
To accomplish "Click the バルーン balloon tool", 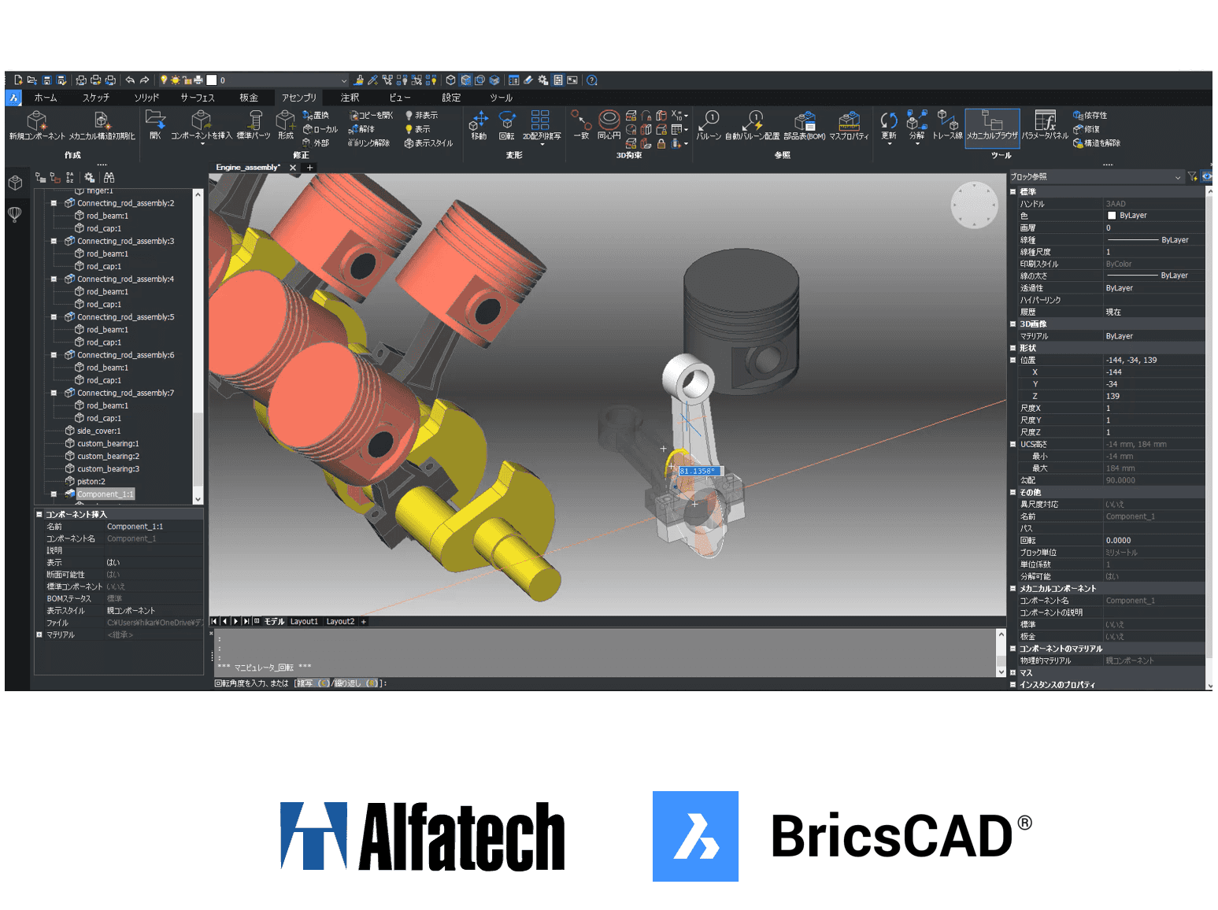I will (709, 124).
